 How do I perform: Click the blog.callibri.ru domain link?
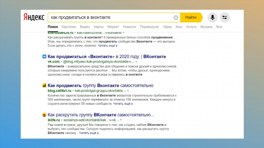pyautogui.click(x=59, y=91)
